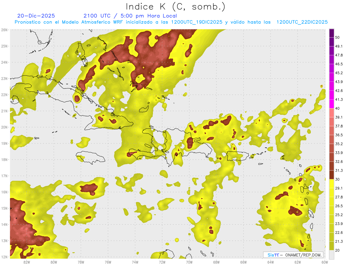This screenshot has width=345, height=266.
Task: Click the color bar label '50'
Action: (x=338, y=37)
